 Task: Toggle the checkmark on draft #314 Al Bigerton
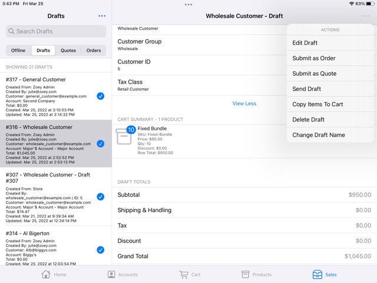pyautogui.click(x=101, y=250)
